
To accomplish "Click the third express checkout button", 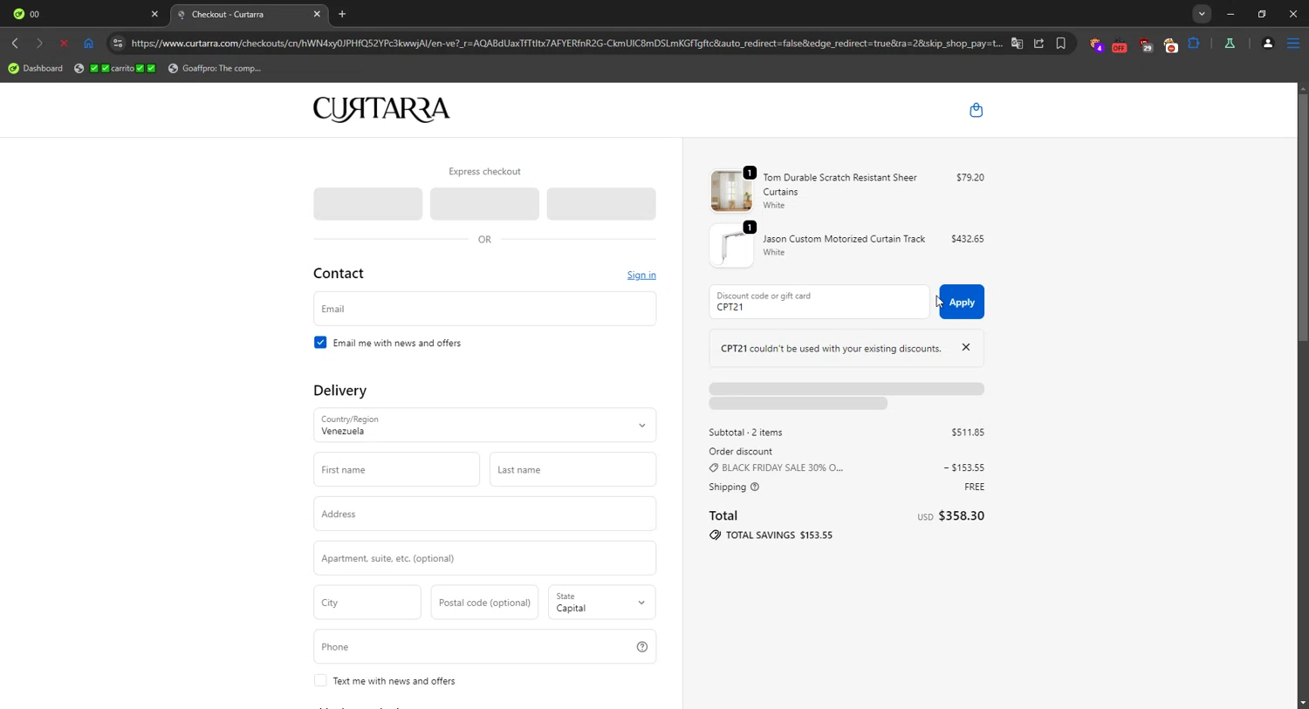I will (x=601, y=203).
